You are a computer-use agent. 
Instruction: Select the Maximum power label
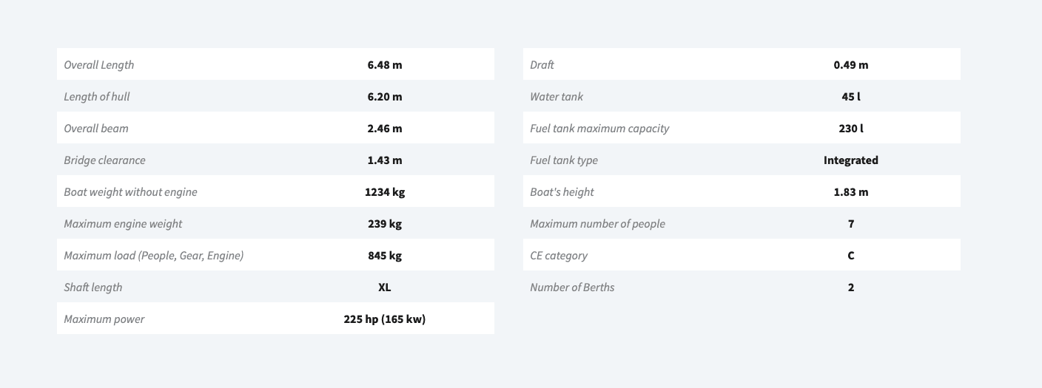tap(104, 319)
